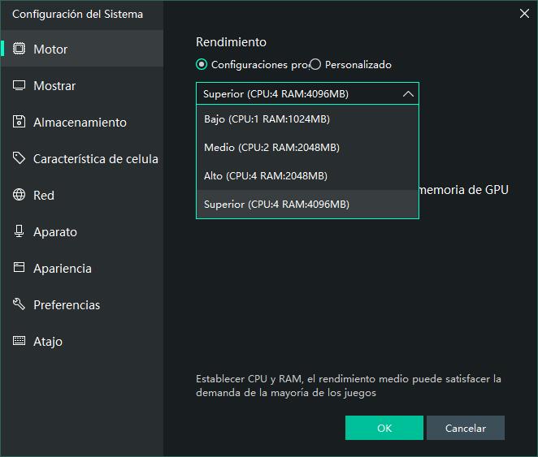Click the Característica de celular tag icon
538x457 pixels.
click(20, 158)
